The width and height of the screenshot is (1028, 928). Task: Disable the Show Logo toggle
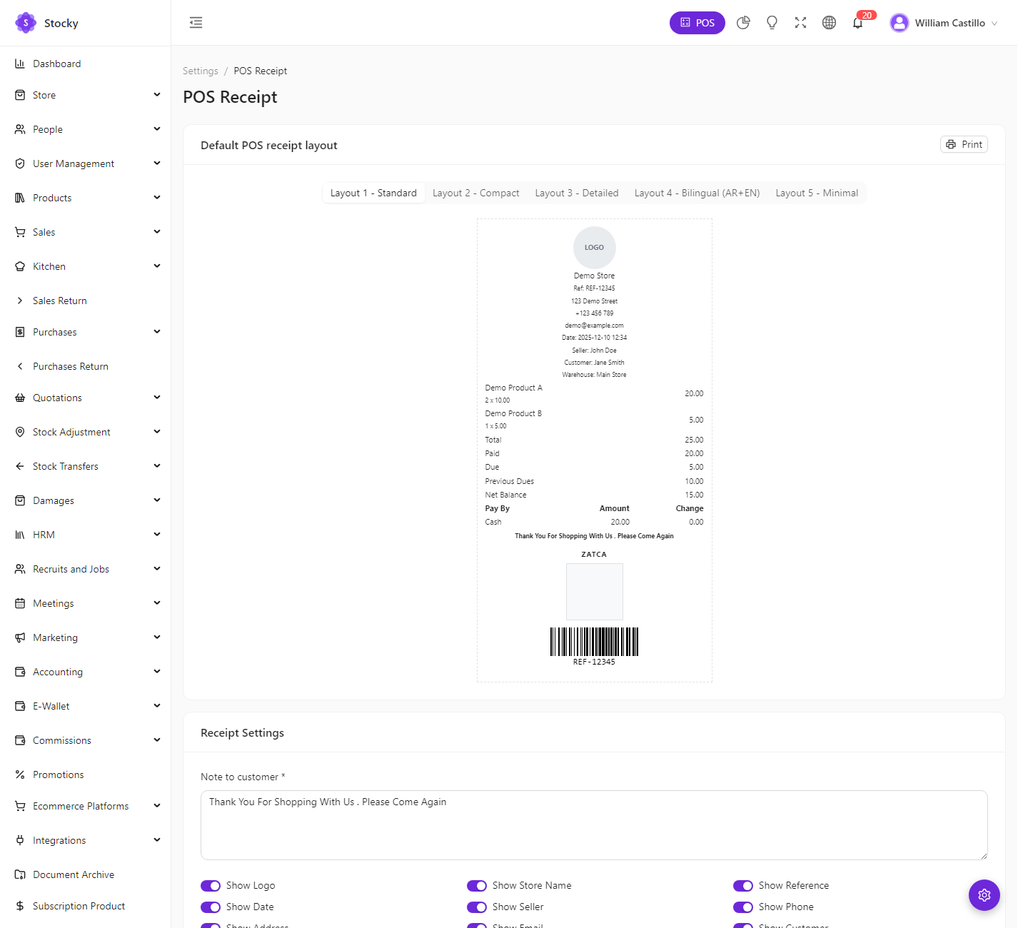(x=211, y=886)
